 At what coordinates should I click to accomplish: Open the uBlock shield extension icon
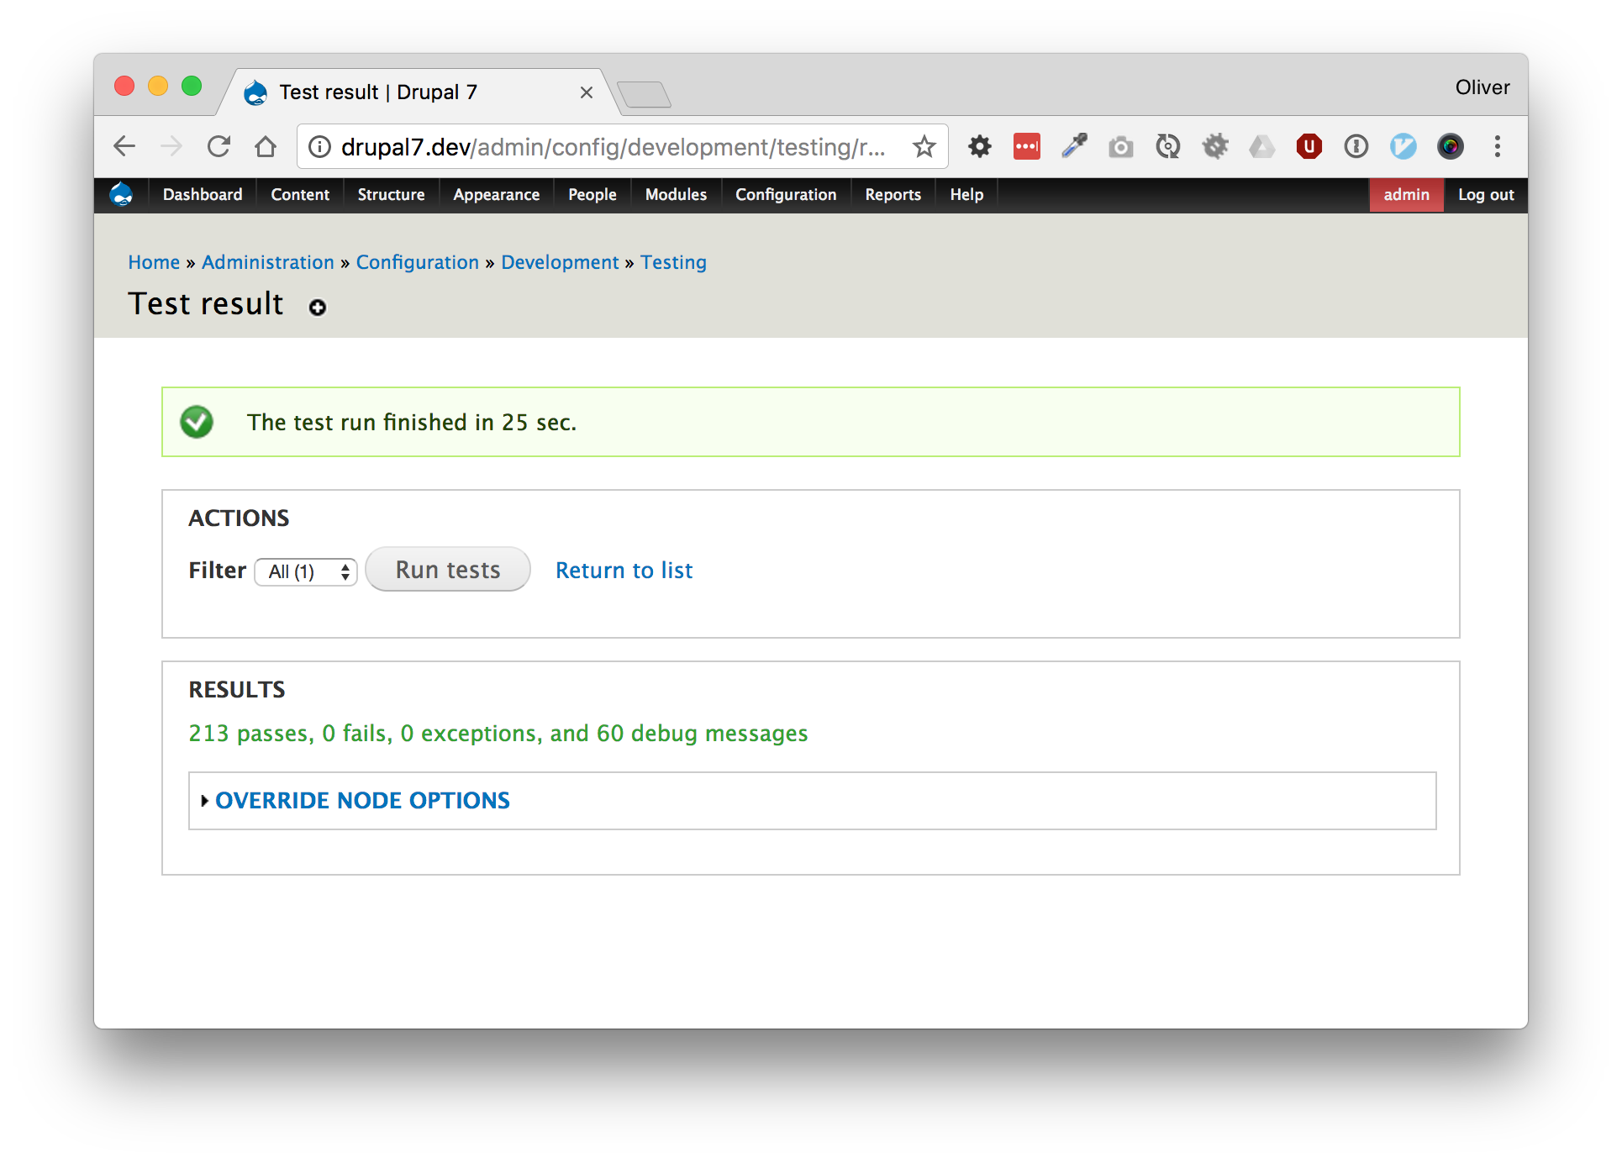1309,147
